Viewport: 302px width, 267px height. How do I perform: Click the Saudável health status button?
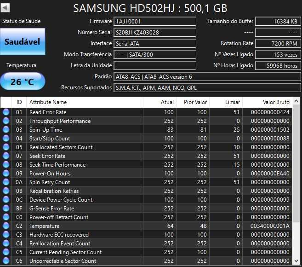(23, 41)
